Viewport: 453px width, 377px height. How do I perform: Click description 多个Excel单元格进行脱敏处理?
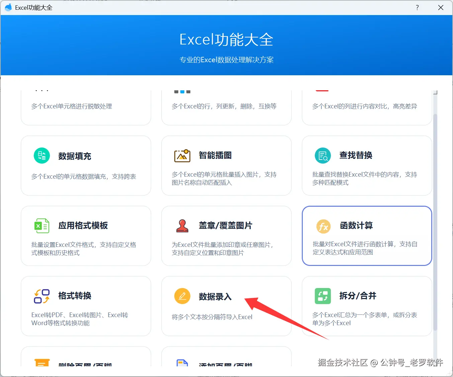pyautogui.click(x=72, y=106)
